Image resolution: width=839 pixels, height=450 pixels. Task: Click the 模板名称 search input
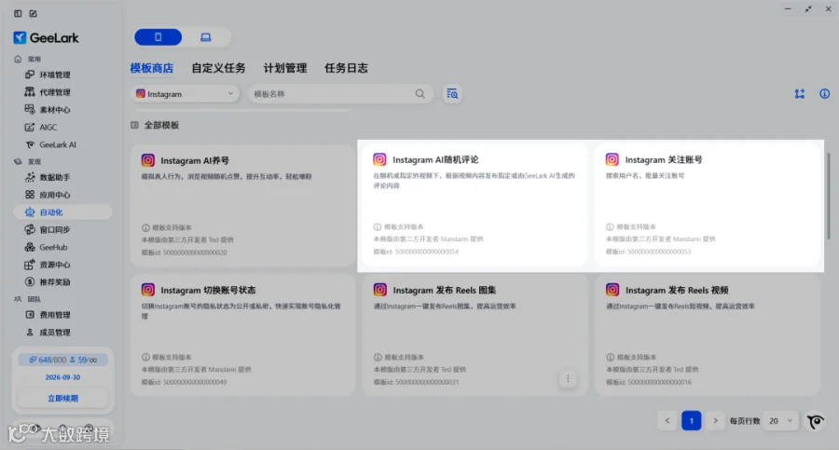[x=340, y=94]
